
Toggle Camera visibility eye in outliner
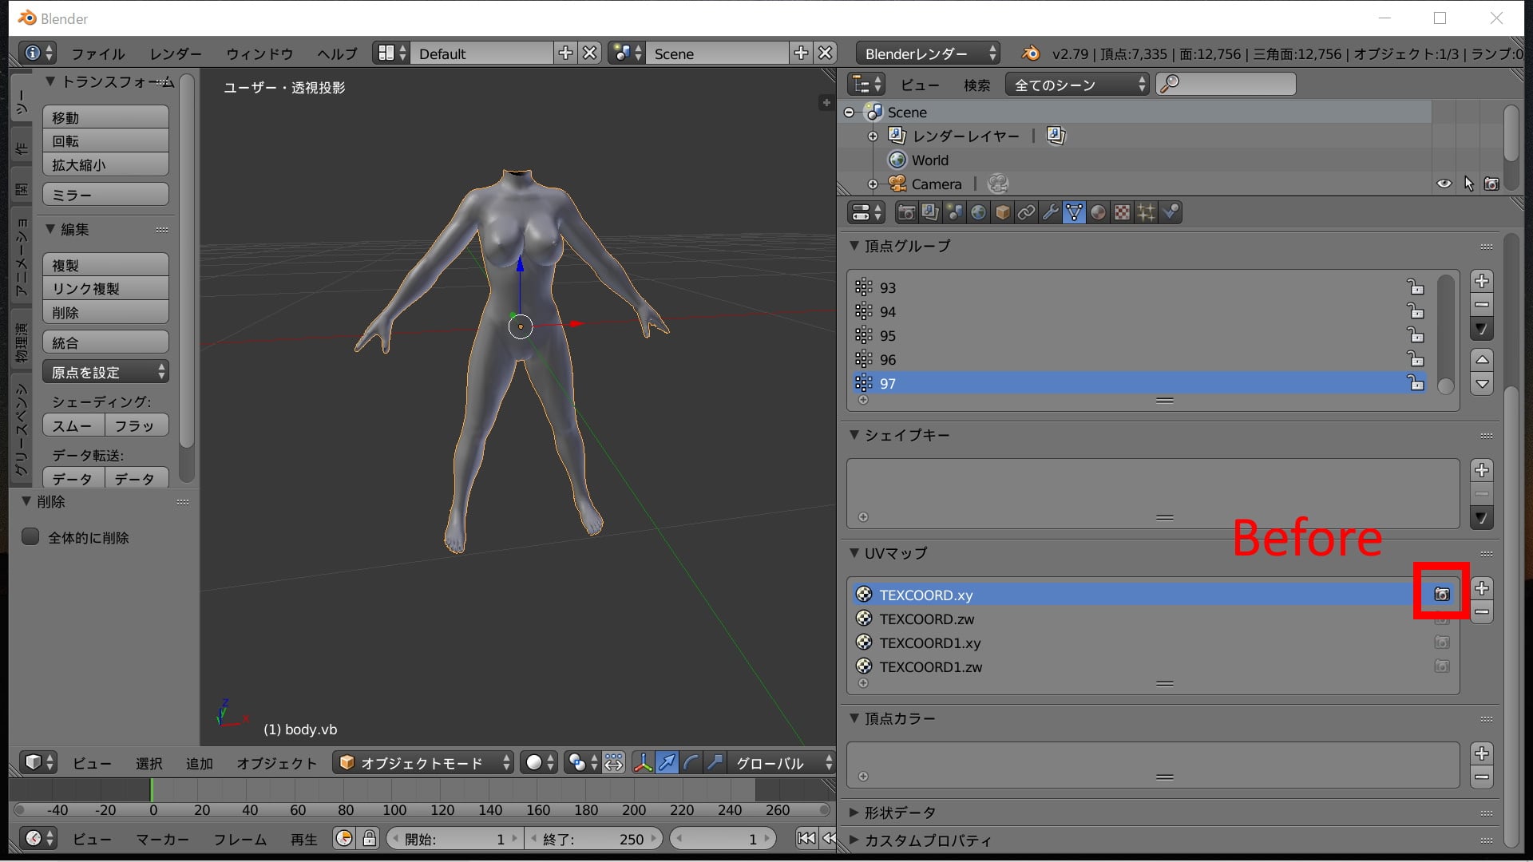tap(1444, 184)
